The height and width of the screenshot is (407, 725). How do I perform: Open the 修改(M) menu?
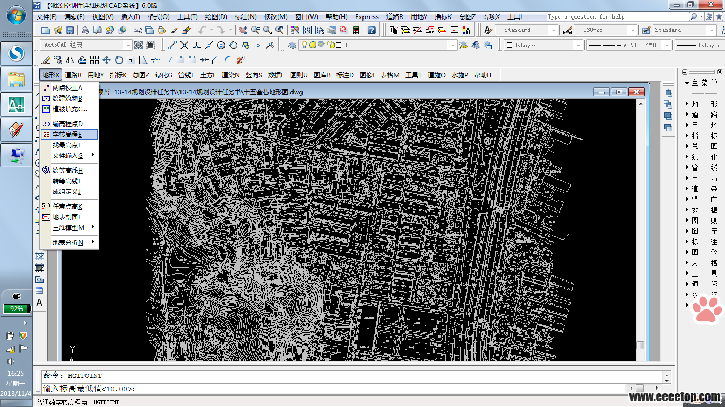276,17
